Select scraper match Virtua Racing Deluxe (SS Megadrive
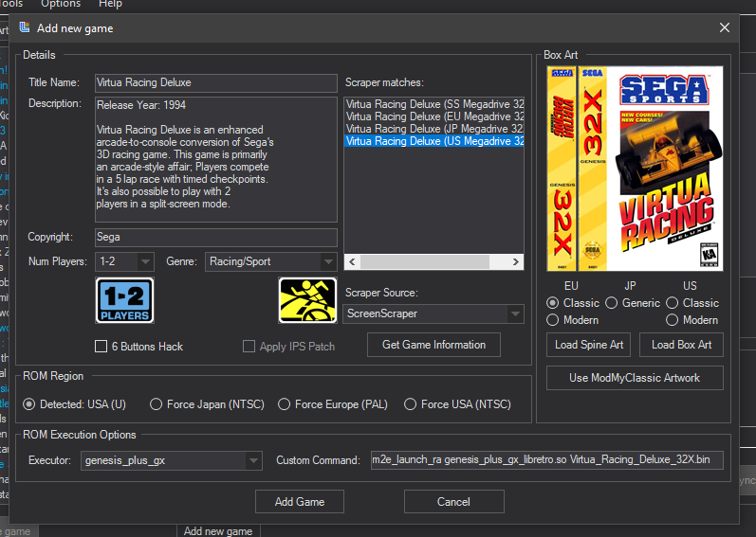This screenshot has height=537, width=756. pyautogui.click(x=433, y=104)
